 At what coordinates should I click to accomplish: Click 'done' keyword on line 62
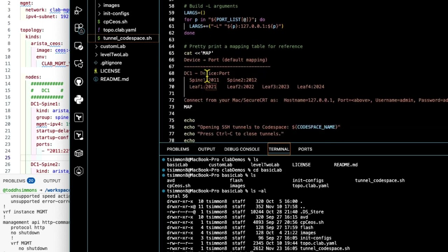click(189, 33)
